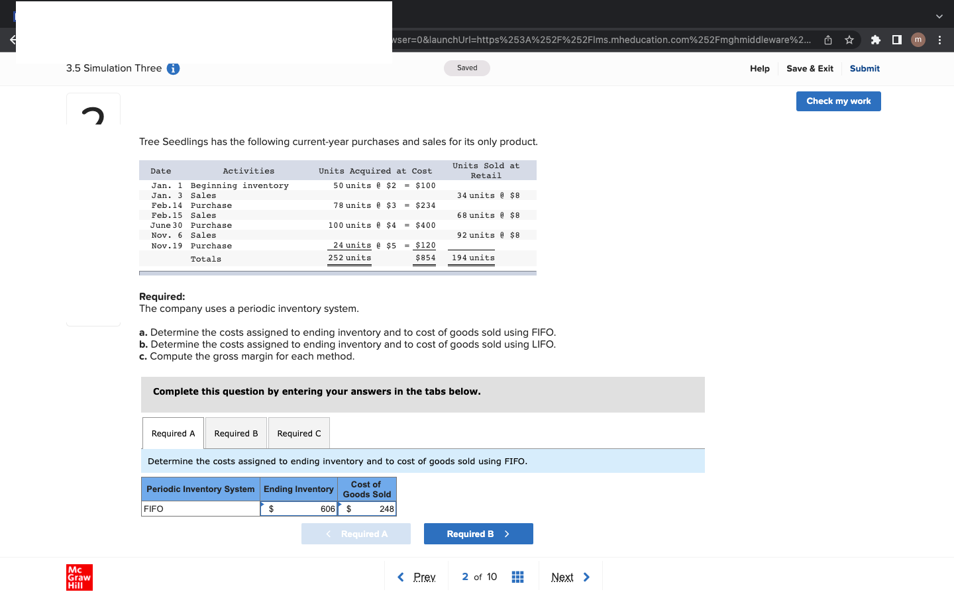Bookmark this page with the star icon
Viewport: 954px width, 596px height.
tap(849, 40)
